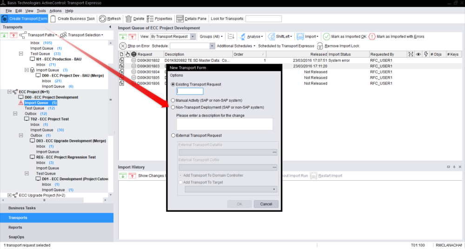Select Import Queue (5) tree item

40,103
